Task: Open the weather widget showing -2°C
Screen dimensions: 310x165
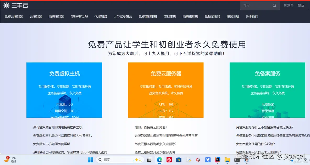Action: point(10,160)
